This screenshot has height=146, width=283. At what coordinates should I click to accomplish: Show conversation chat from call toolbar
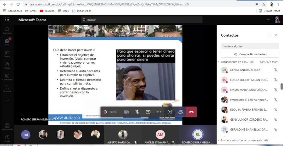point(170,112)
